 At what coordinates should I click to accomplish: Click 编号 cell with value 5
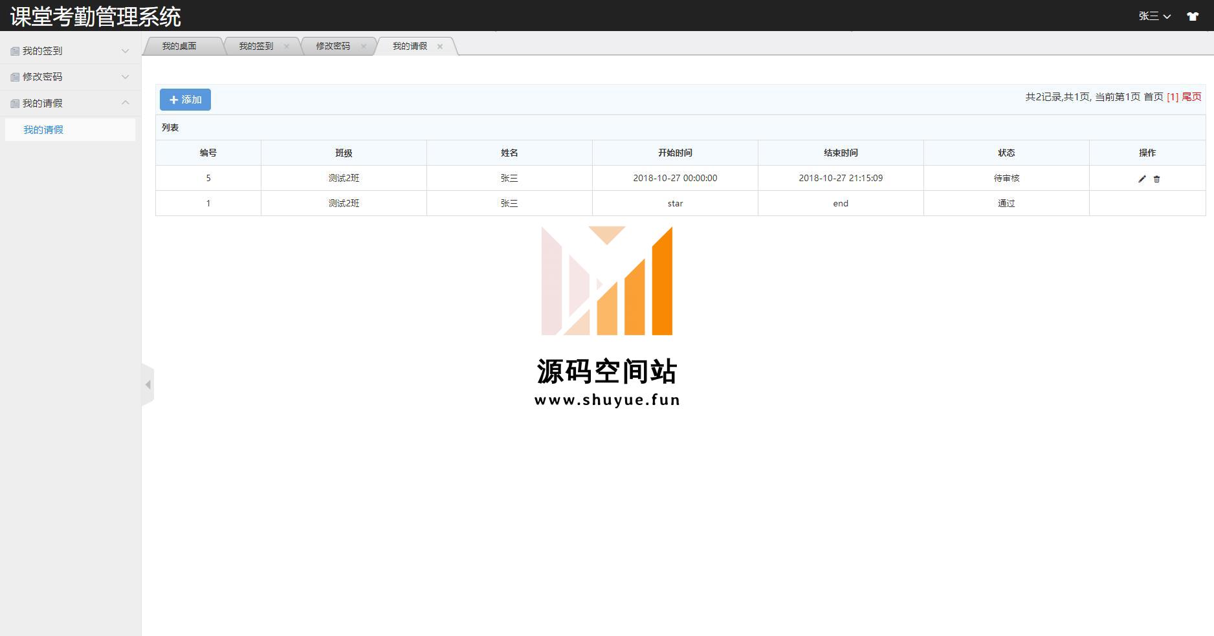coord(208,178)
